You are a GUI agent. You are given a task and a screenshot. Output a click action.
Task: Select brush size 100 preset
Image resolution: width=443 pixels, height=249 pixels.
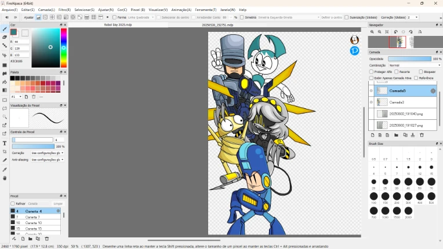tap(374, 196)
